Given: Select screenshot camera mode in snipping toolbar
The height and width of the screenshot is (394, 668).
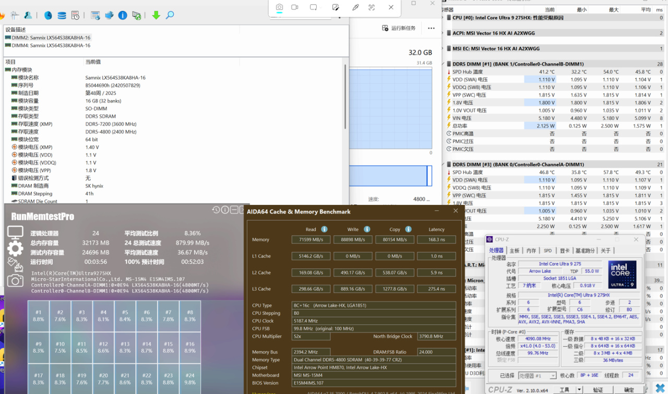Looking at the screenshot, I should pos(279,7).
